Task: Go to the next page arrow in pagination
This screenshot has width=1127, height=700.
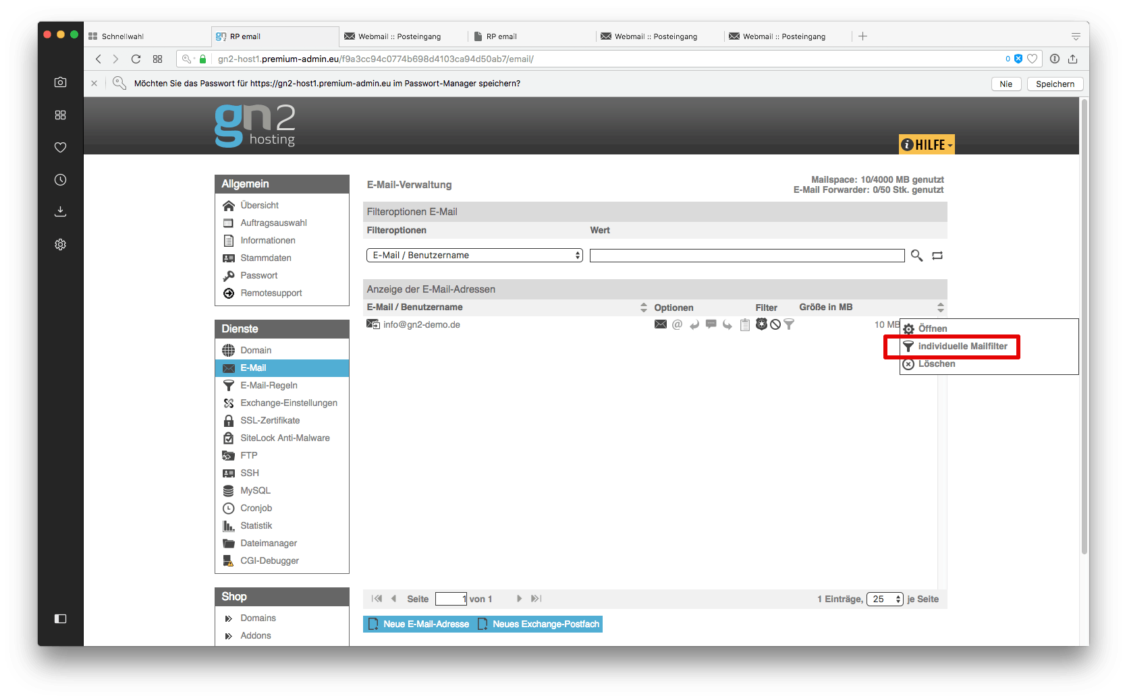Action: (x=519, y=599)
